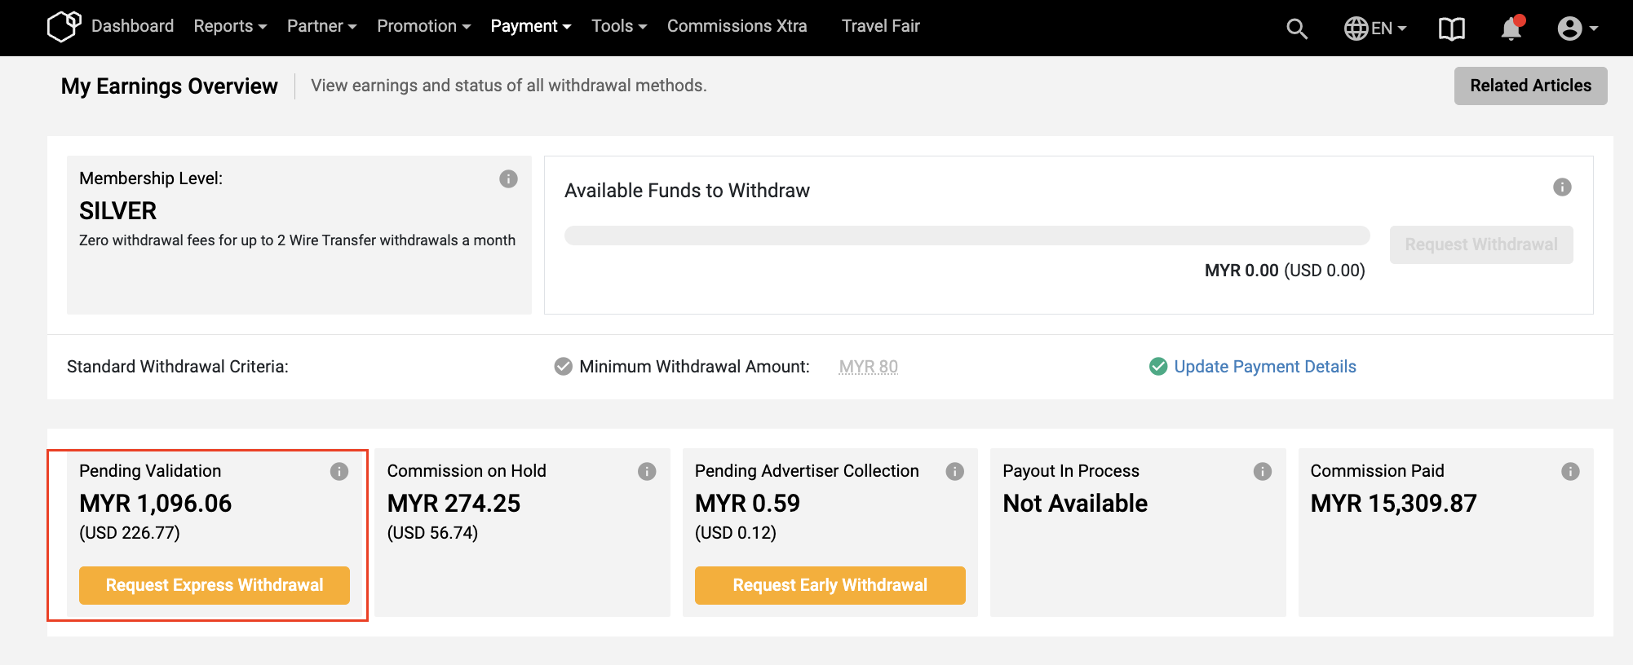Open Update Payment Details link
The height and width of the screenshot is (665, 1633).
click(1264, 367)
